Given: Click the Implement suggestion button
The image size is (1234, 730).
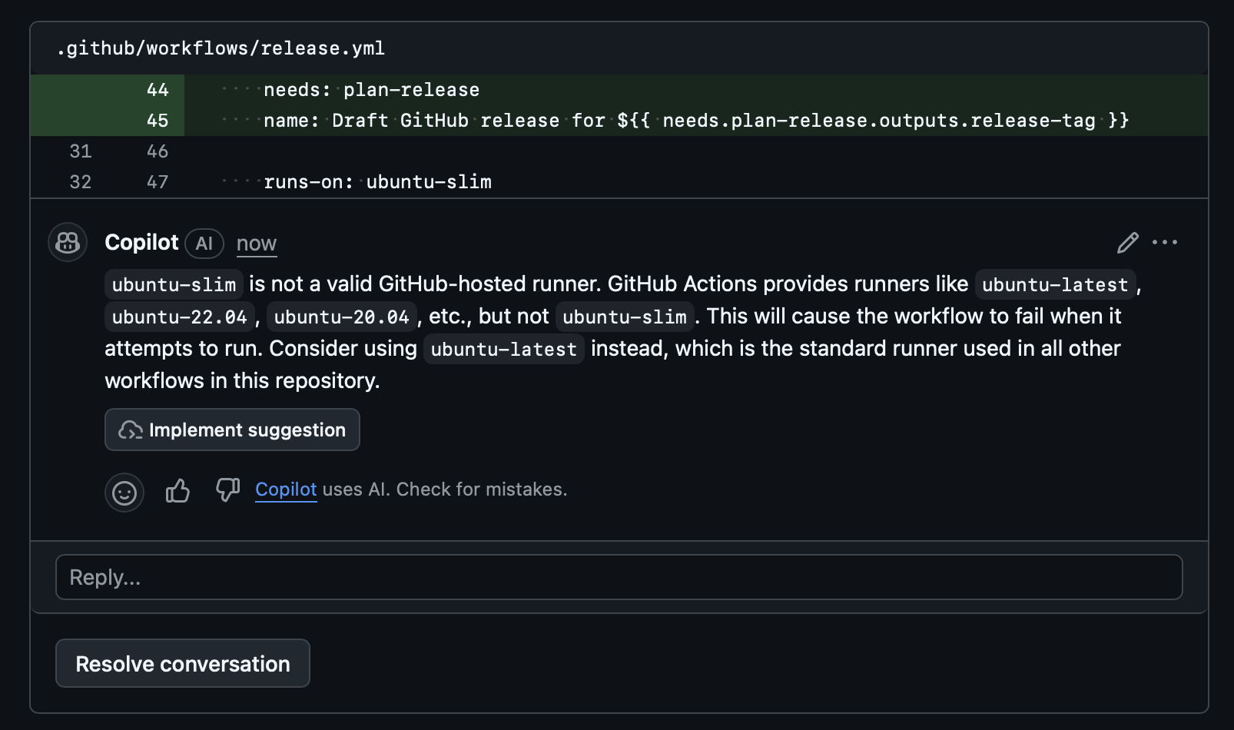Looking at the screenshot, I should click(x=232, y=430).
